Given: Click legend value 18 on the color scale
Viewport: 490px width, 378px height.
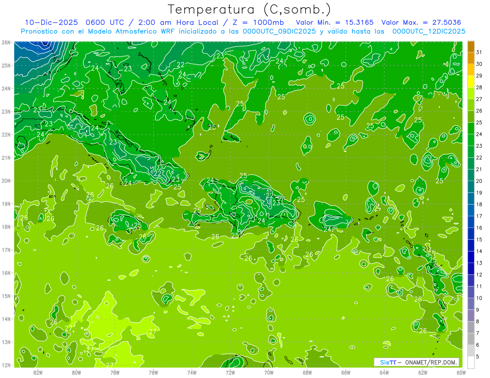Looking at the screenshot, I should [x=479, y=204].
